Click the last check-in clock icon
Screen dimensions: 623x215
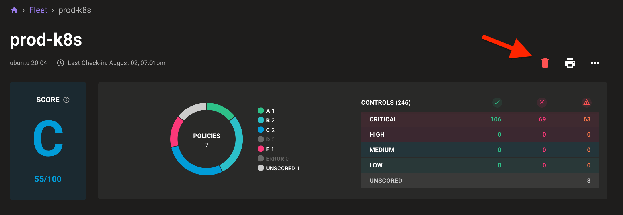[60, 63]
